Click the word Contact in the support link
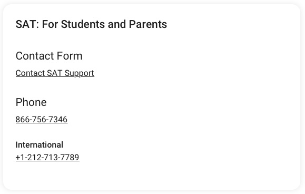 (31, 73)
